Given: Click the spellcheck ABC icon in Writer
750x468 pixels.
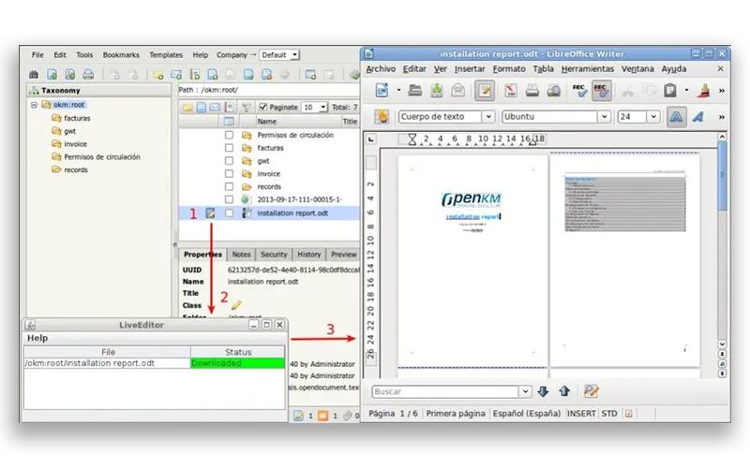Looking at the screenshot, I should point(579,90).
